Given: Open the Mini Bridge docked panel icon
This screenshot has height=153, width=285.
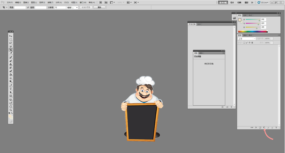Looking at the screenshot, I should pyautogui.click(x=234, y=18).
